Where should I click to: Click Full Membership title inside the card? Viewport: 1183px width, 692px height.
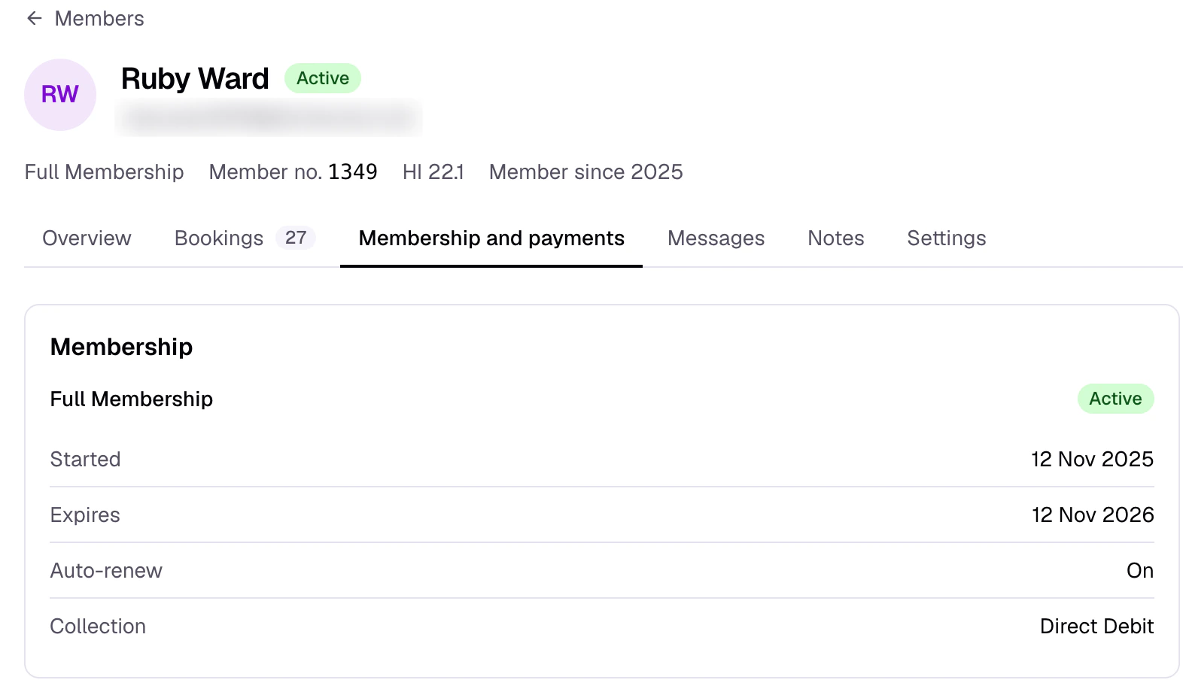(x=132, y=399)
